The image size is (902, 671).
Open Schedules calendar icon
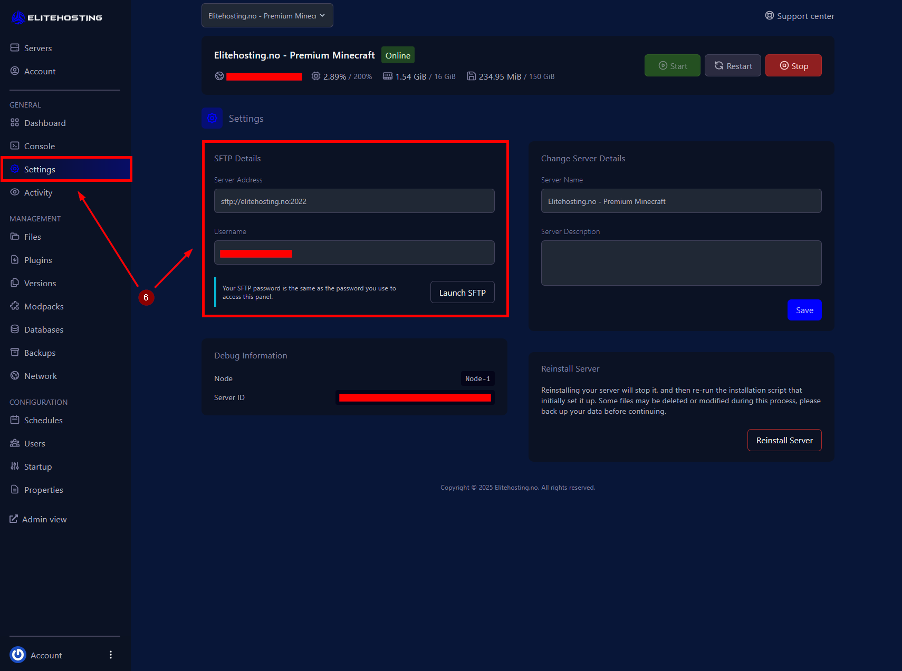click(x=15, y=420)
